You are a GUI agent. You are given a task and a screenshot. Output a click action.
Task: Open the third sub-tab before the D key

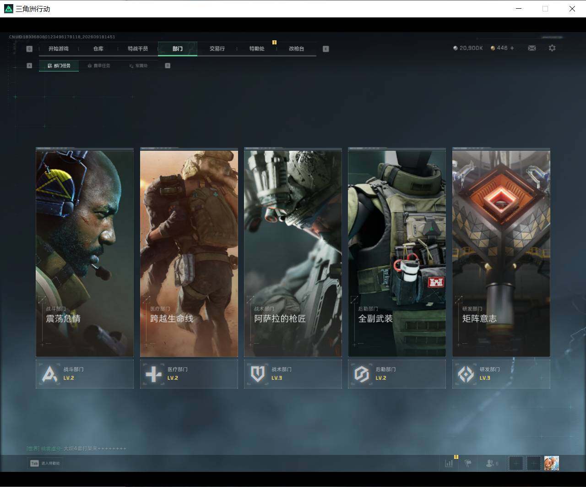point(138,66)
